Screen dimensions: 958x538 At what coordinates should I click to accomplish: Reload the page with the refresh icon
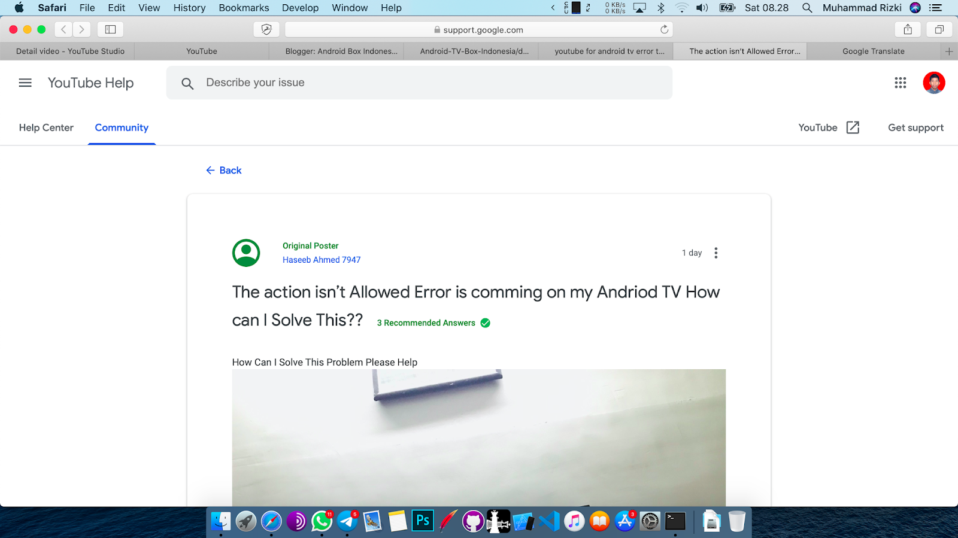pyautogui.click(x=664, y=29)
